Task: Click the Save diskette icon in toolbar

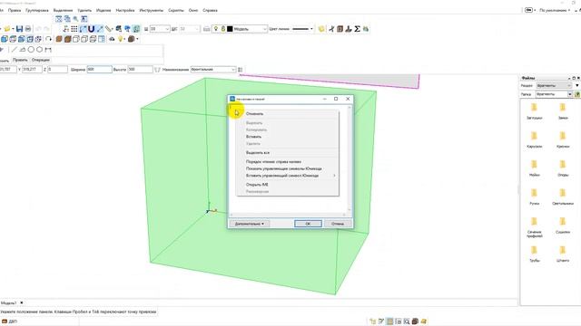Action: tap(19, 29)
